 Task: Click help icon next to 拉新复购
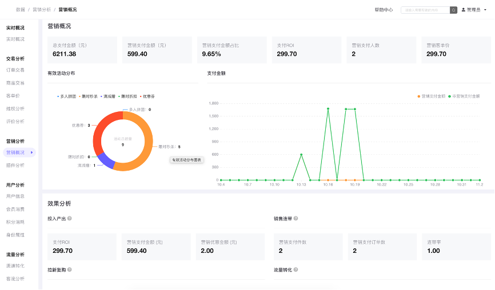pos(70,269)
